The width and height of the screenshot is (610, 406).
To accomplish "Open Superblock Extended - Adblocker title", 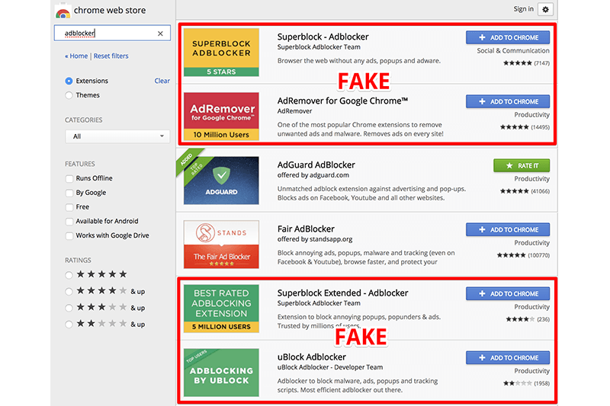I will tap(342, 293).
